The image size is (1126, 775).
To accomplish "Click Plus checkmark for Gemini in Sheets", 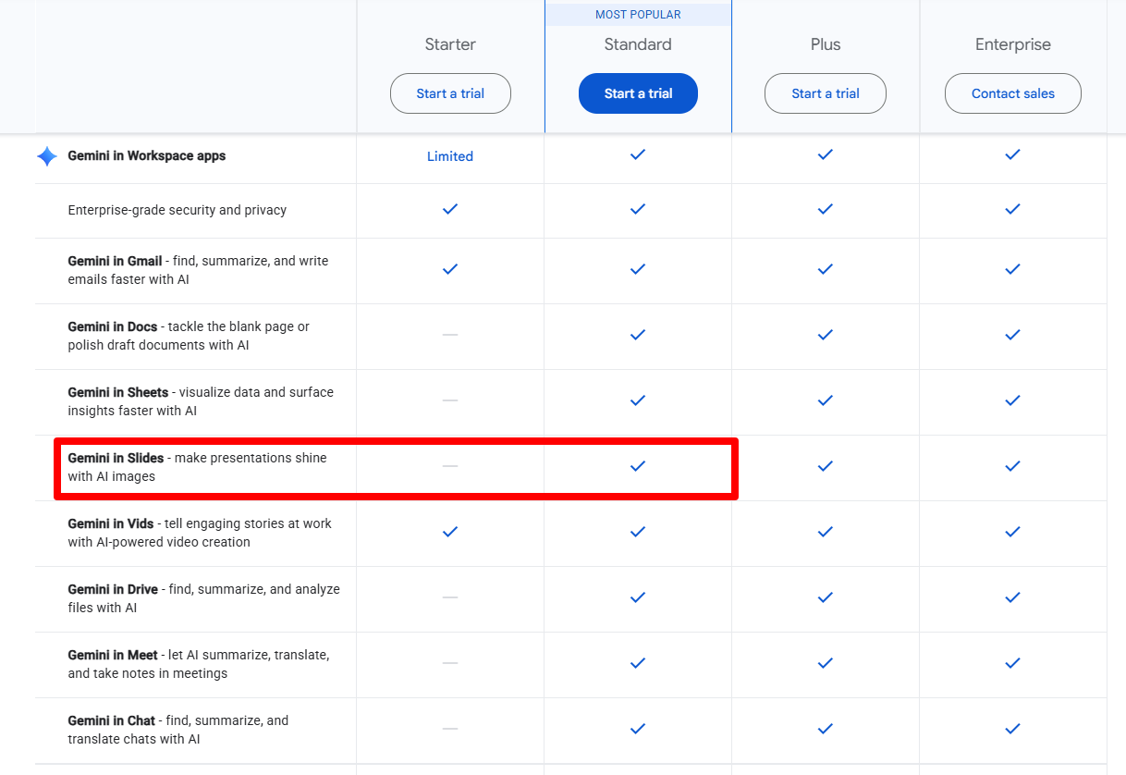I will (826, 400).
